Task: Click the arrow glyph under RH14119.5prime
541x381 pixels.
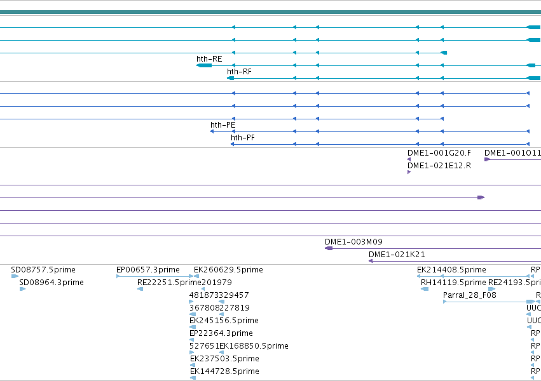Action: point(425,289)
